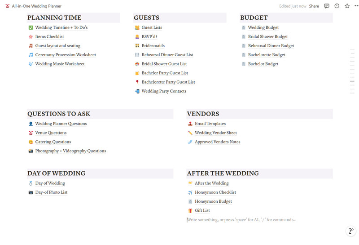Click the AFTER THE WEDDING heading
This screenshot has height=245, width=359.
223,174
